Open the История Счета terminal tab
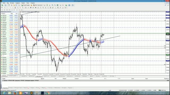170x95 pixels. (x=18, y=88)
